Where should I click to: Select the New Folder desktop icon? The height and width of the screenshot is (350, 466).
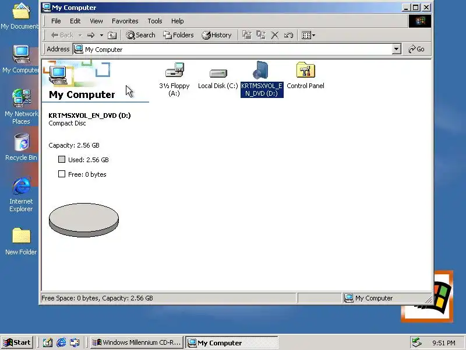[x=21, y=242]
